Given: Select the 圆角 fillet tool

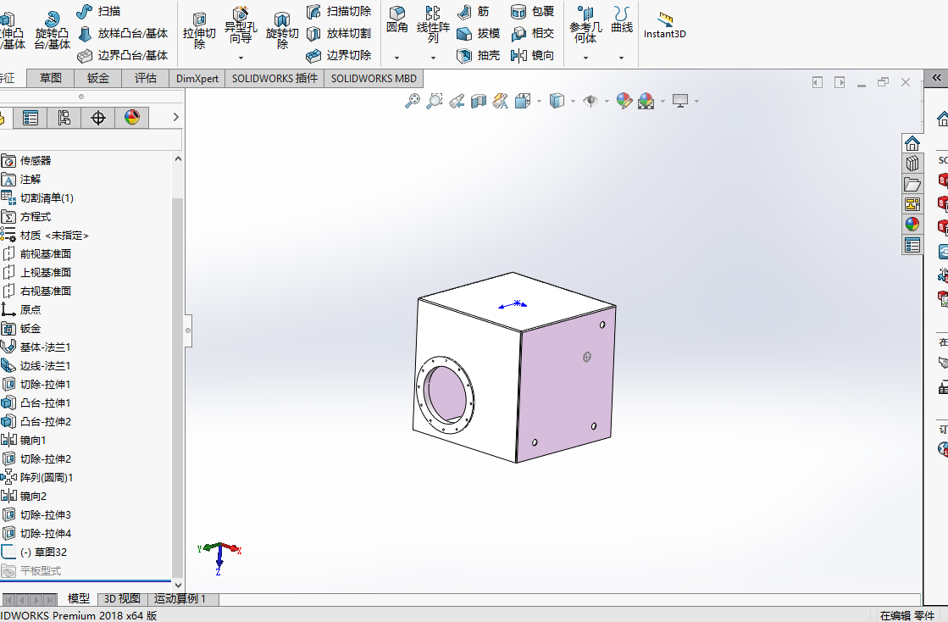Looking at the screenshot, I should (x=396, y=19).
